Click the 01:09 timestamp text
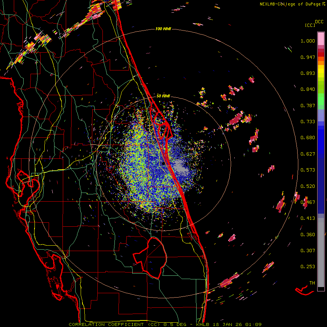 tap(253, 324)
